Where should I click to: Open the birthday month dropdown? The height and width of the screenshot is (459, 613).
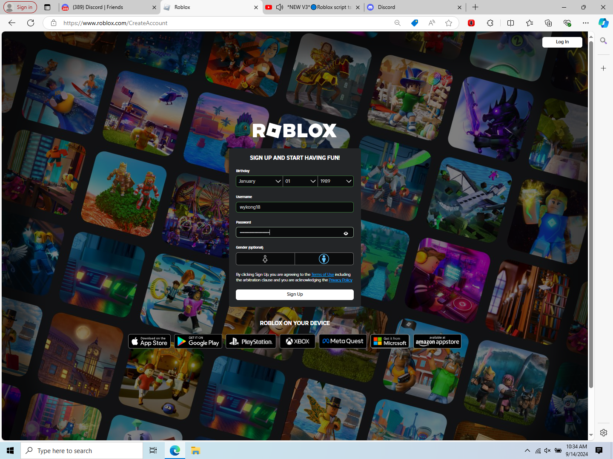point(259,181)
